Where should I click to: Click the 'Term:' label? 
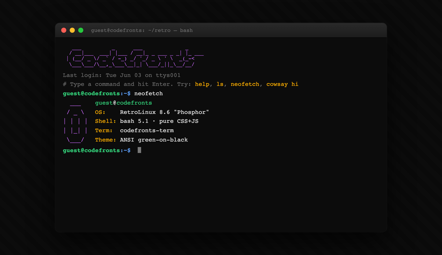coord(104,131)
